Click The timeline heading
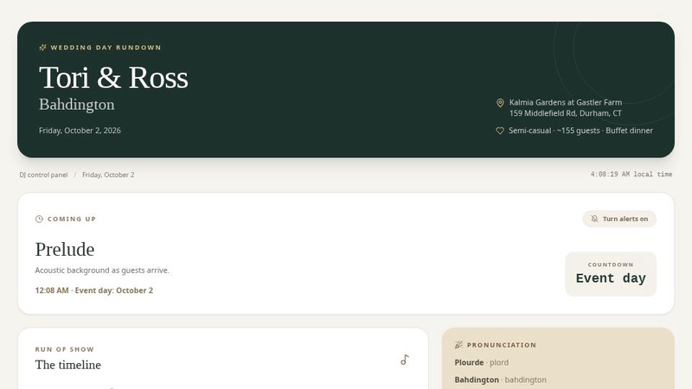692x389 pixels. pyautogui.click(x=68, y=365)
